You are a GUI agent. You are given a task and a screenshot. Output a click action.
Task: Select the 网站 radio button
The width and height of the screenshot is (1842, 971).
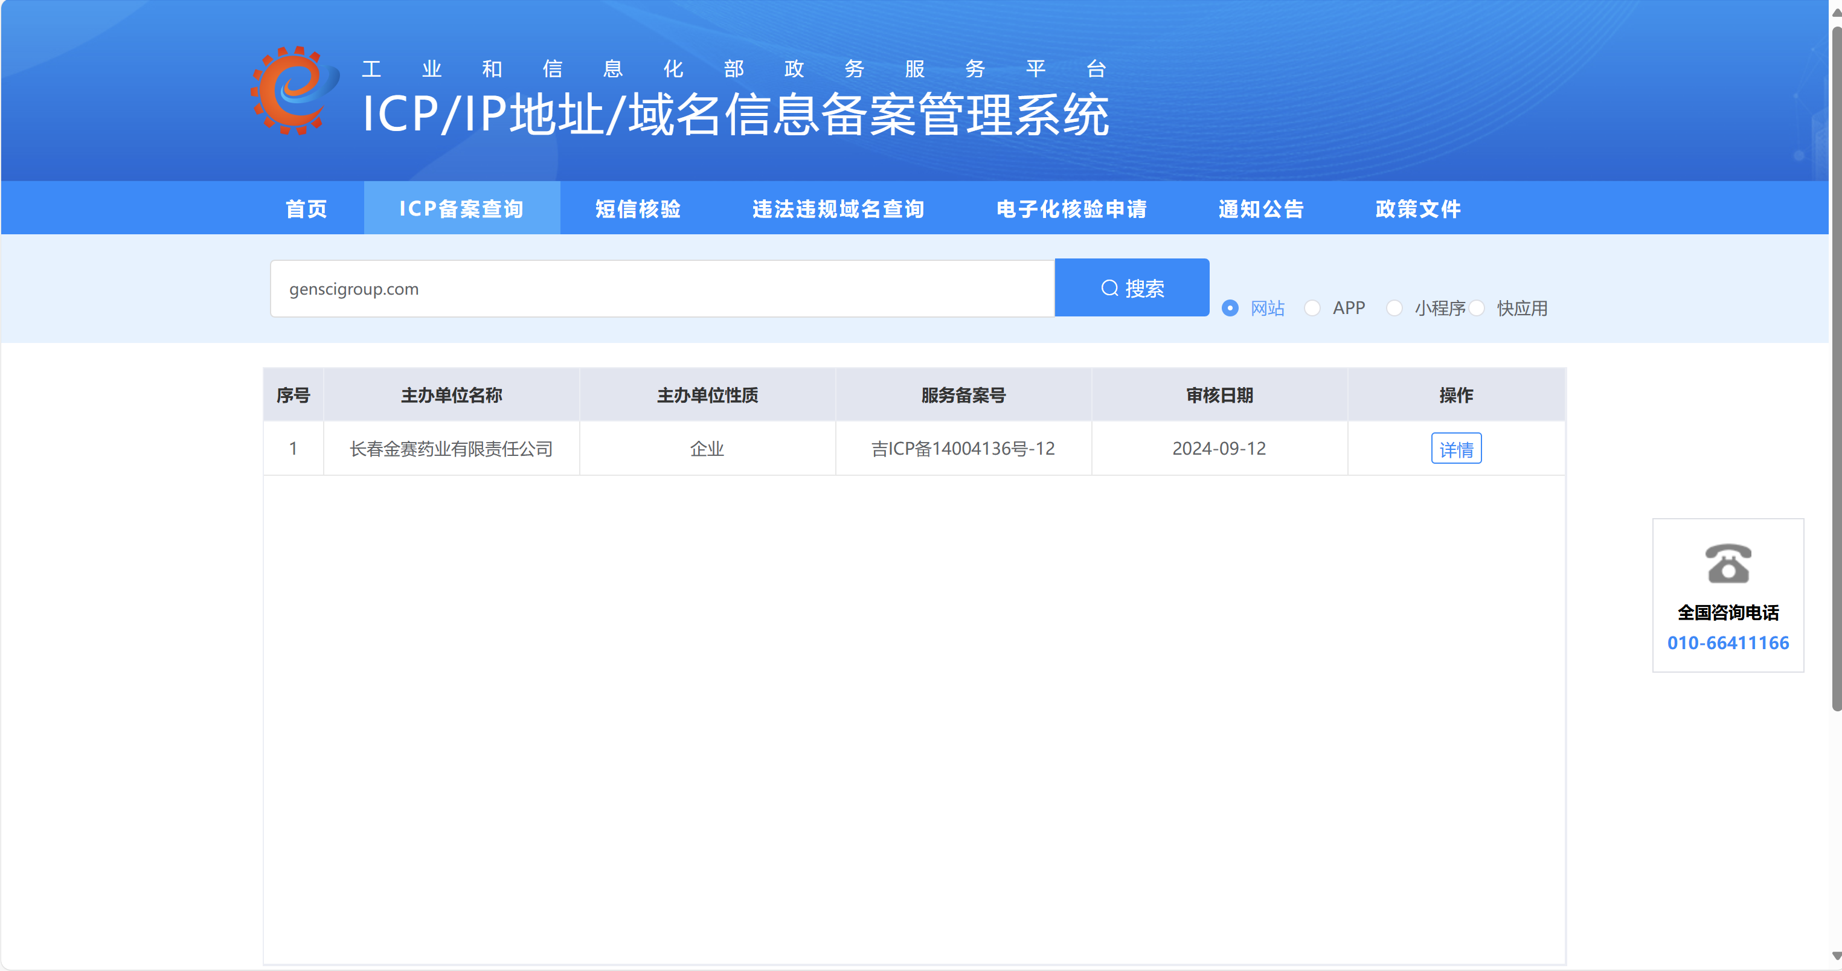[1230, 308]
